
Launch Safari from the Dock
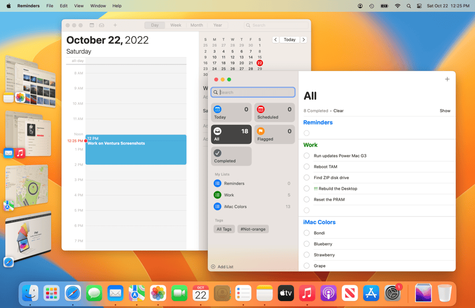point(73,293)
